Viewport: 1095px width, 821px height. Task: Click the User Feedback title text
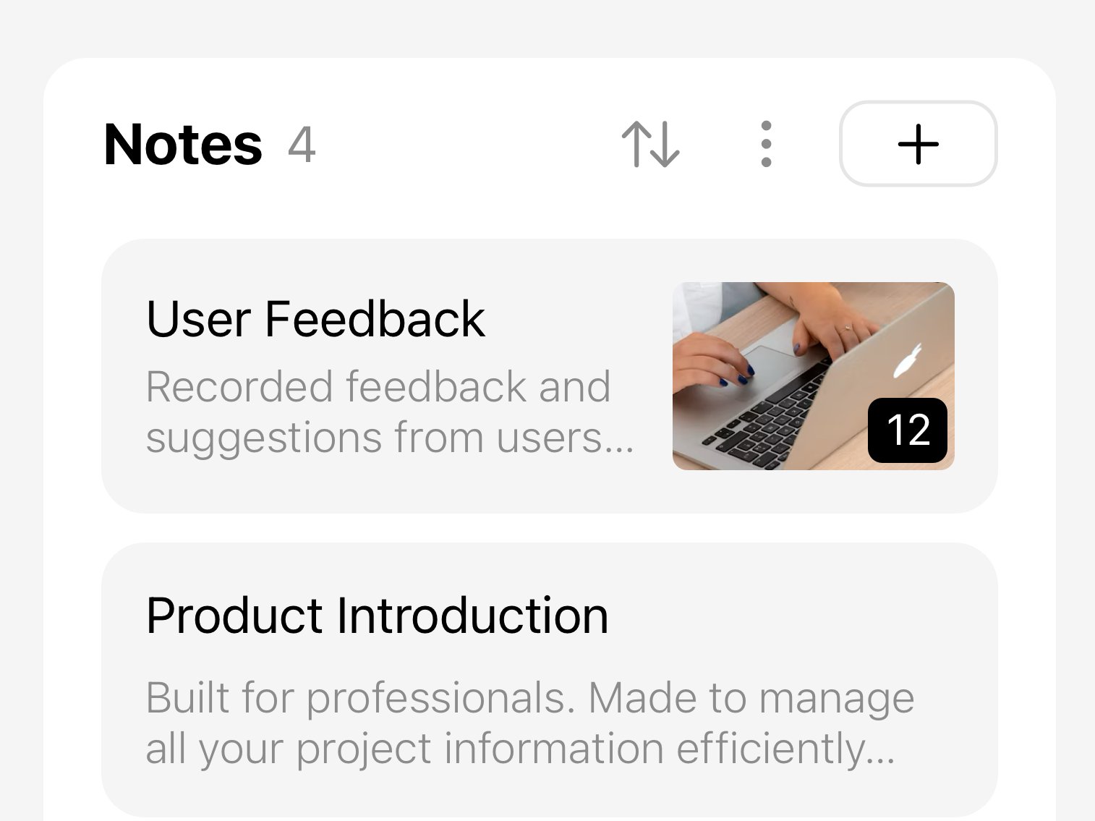315,318
